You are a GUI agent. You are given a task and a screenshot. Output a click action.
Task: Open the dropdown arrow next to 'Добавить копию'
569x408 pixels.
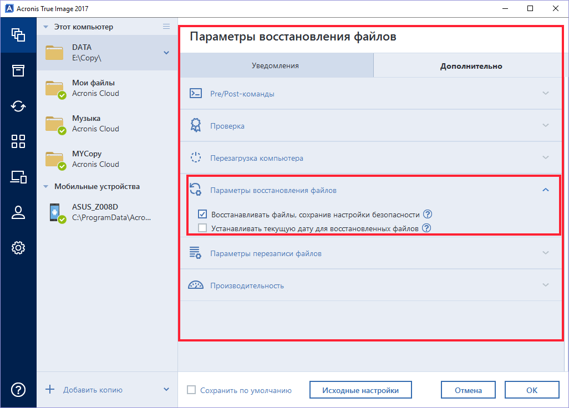coord(166,390)
